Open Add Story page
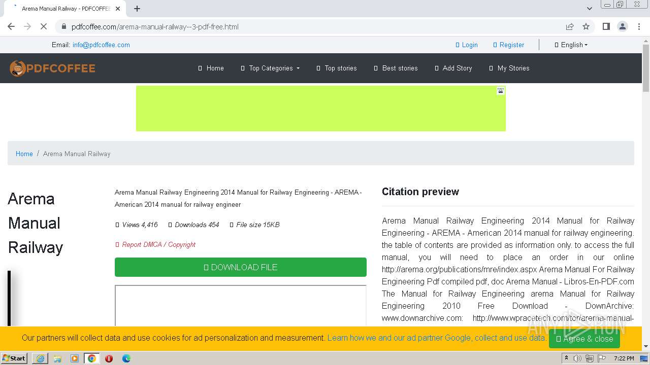 (453, 68)
